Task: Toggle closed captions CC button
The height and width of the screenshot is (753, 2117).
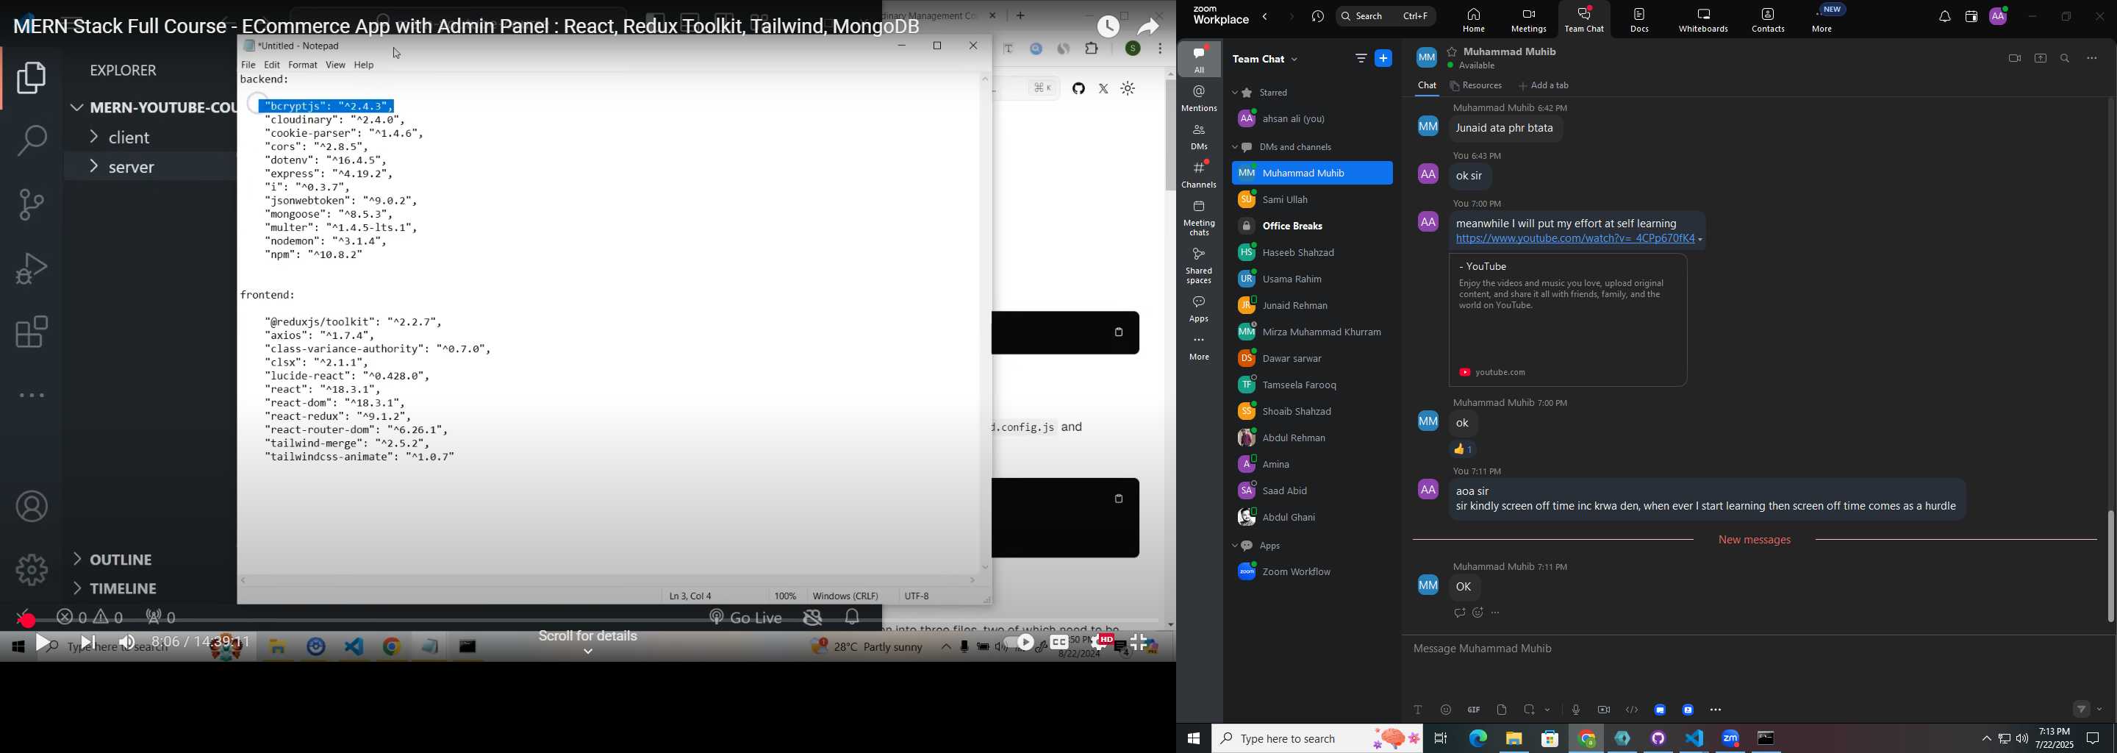Action: (1058, 643)
